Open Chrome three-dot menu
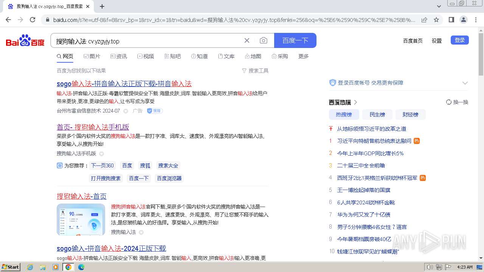 coord(476,20)
